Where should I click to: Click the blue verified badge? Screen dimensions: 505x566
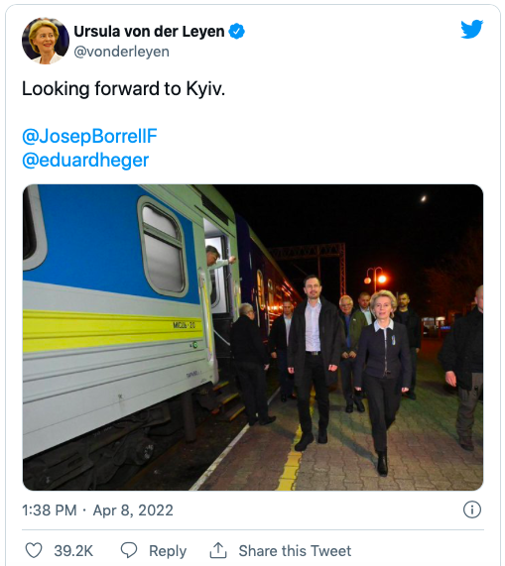pos(237,32)
